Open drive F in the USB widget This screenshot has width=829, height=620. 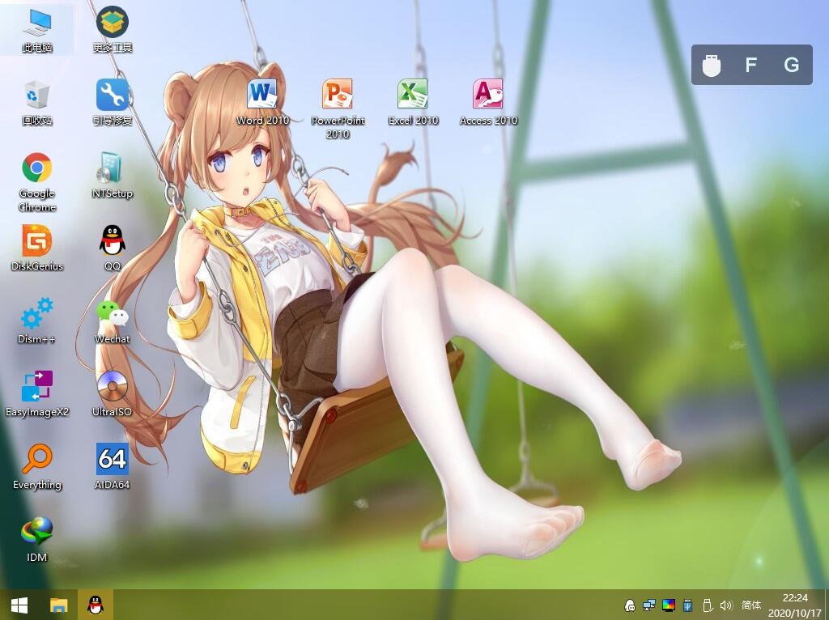(x=750, y=65)
